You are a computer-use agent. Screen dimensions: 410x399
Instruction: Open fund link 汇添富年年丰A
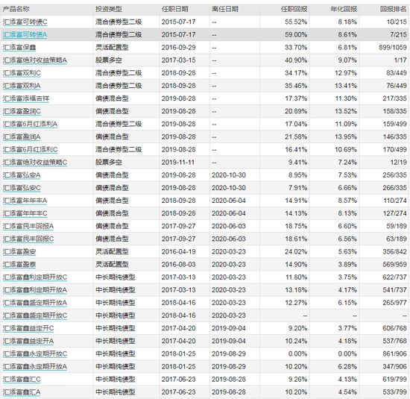pyautogui.click(x=25, y=201)
